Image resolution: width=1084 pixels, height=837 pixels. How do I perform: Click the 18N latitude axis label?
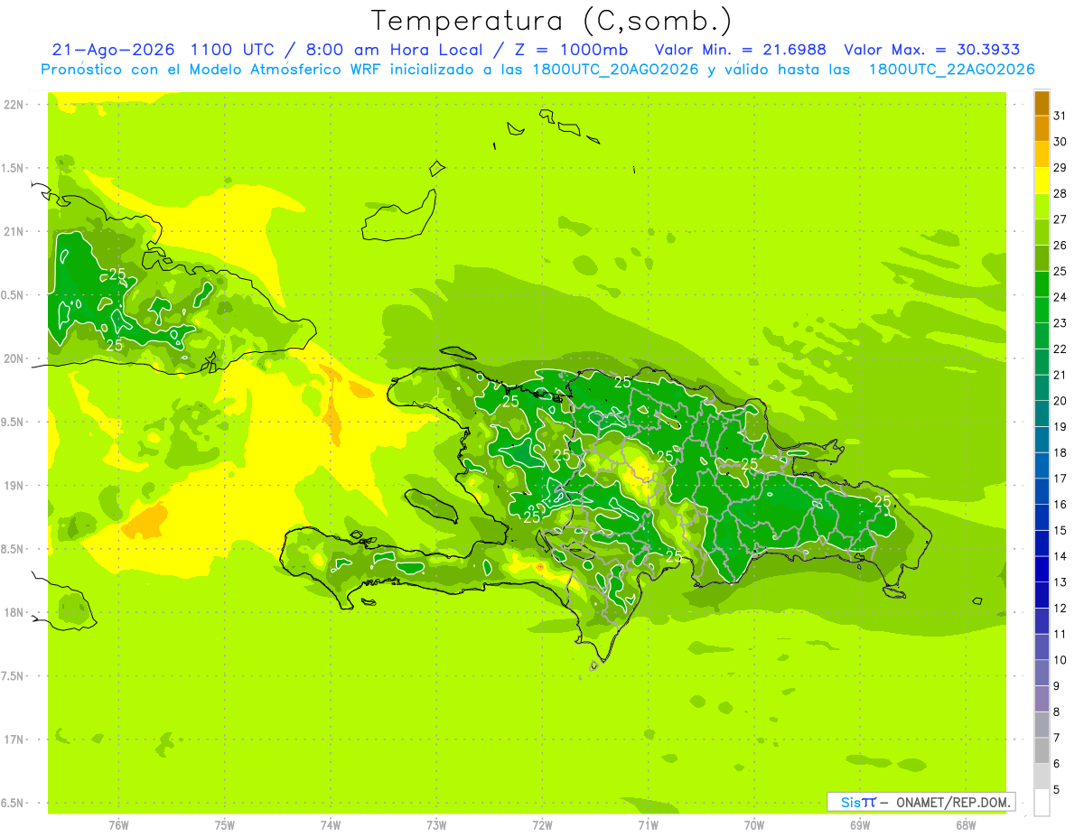(13, 612)
